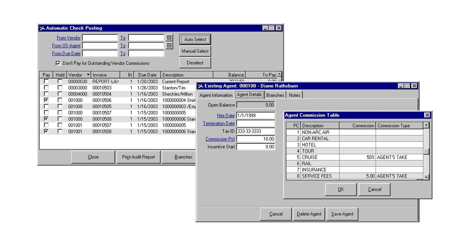
Task: Click the commission table scroll down arrow
Action: point(426,177)
